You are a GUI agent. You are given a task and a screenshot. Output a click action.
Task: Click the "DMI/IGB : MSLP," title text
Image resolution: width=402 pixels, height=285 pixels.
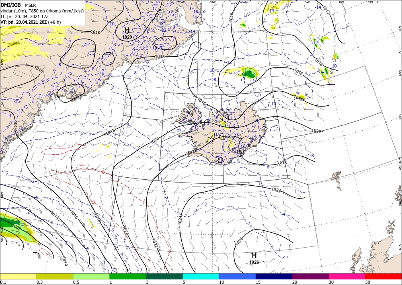point(18,5)
